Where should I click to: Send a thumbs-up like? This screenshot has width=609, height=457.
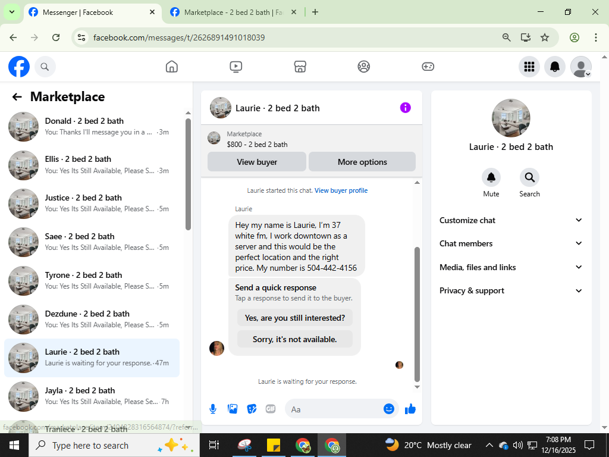point(410,409)
